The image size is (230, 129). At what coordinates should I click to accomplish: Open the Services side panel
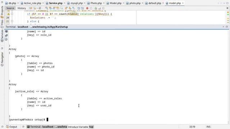point(2,36)
